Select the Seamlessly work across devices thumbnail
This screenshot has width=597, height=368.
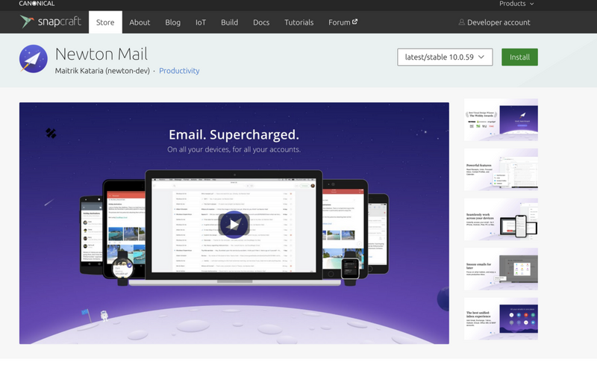click(501, 219)
